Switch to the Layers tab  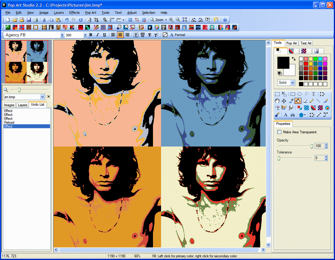(22, 105)
